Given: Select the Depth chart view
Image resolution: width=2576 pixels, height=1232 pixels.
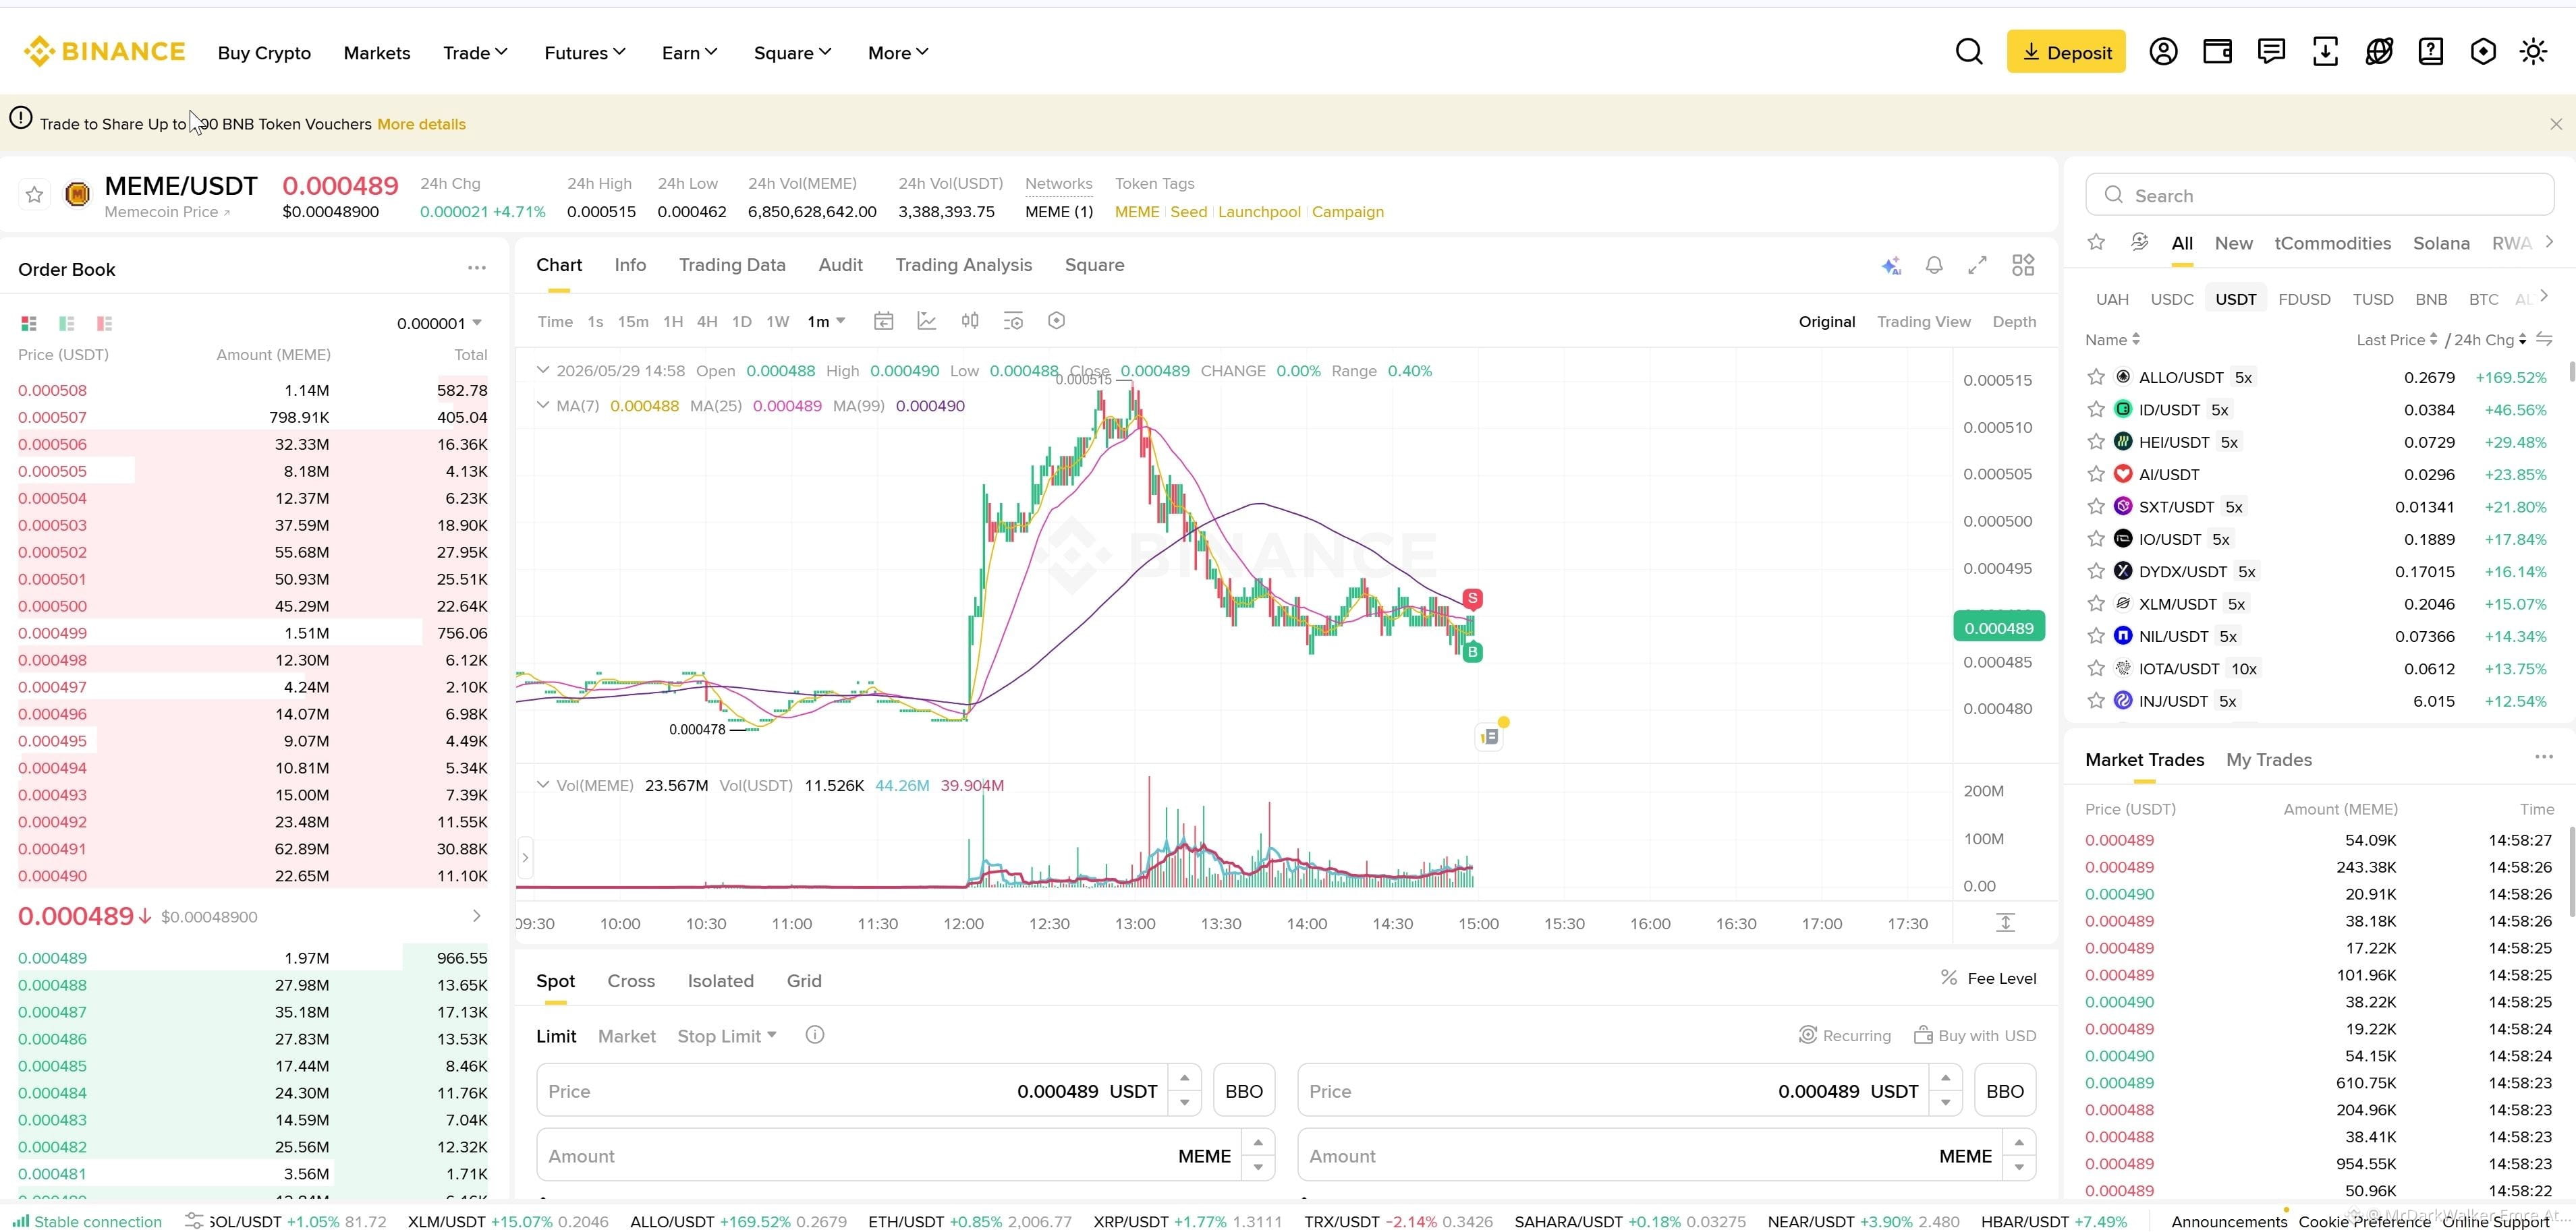Looking at the screenshot, I should click(x=2014, y=322).
